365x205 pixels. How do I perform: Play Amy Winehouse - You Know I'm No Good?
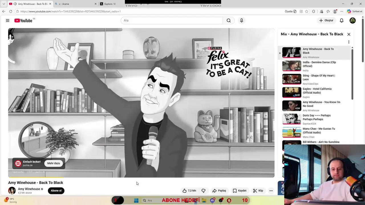click(315, 106)
